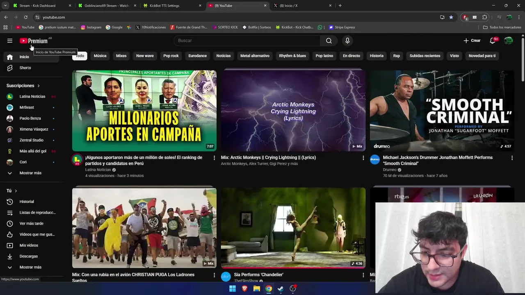The height and width of the screenshot is (295, 525).
Task: Expand Mostrar más under Tú section
Action: click(32, 267)
